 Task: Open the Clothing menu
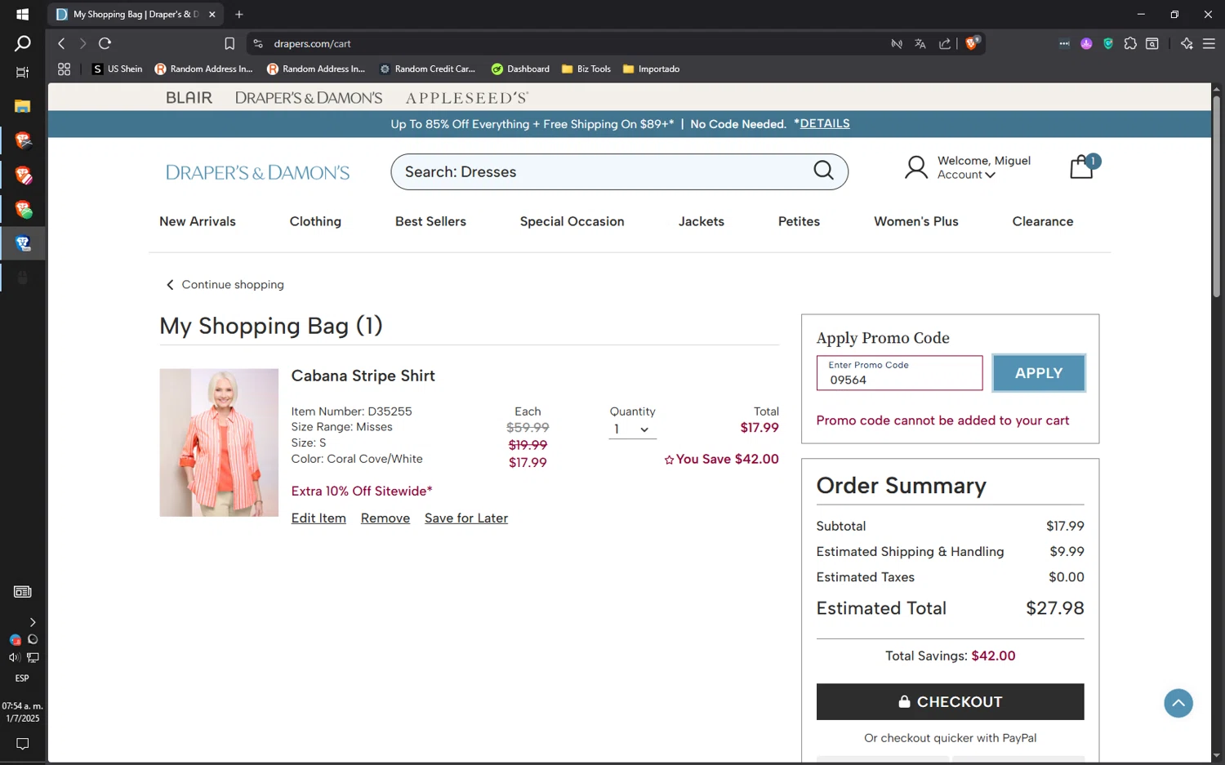tap(315, 221)
